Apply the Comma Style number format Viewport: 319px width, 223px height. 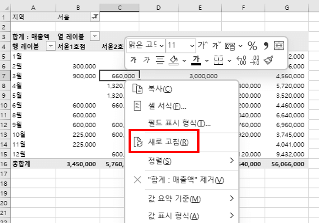coord(265,46)
